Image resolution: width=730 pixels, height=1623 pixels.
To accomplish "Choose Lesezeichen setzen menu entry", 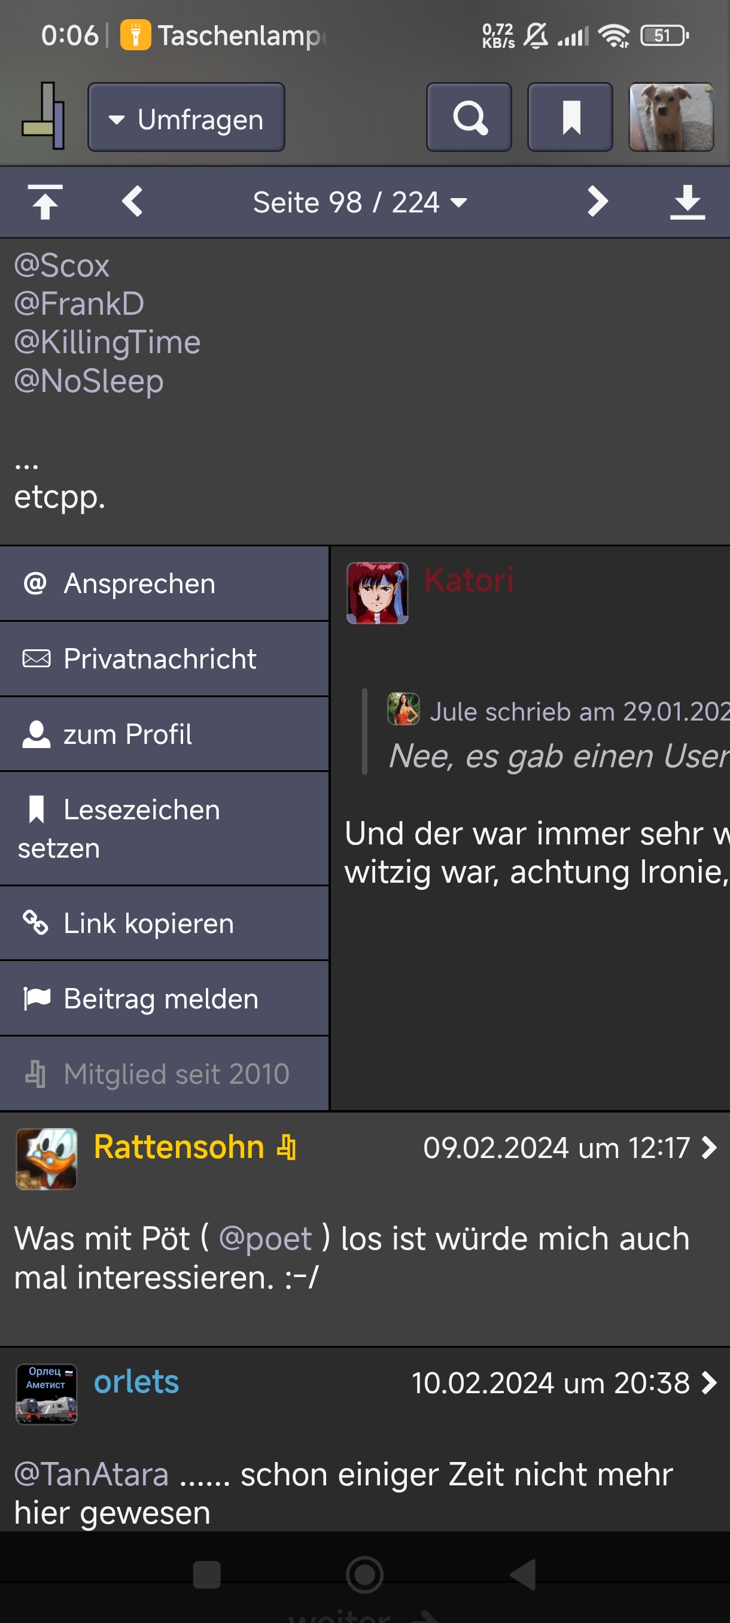I will point(165,828).
